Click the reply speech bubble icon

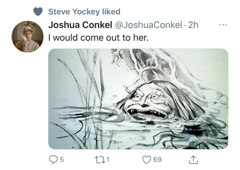pos(53,159)
